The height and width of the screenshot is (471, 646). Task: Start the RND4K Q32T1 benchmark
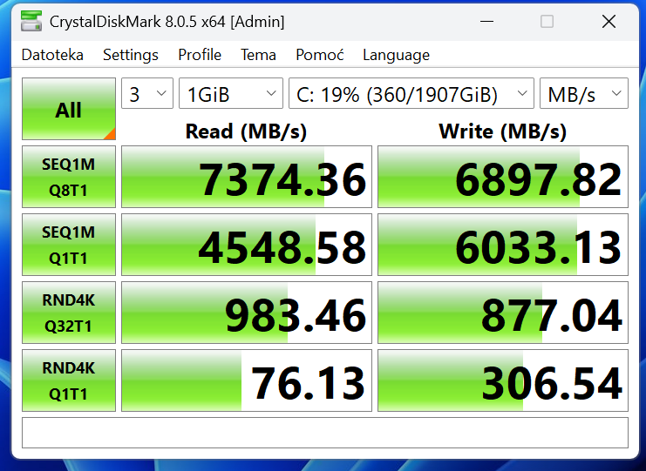pyautogui.click(x=68, y=313)
